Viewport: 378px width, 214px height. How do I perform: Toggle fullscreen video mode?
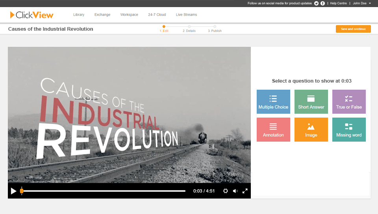pyautogui.click(x=245, y=191)
